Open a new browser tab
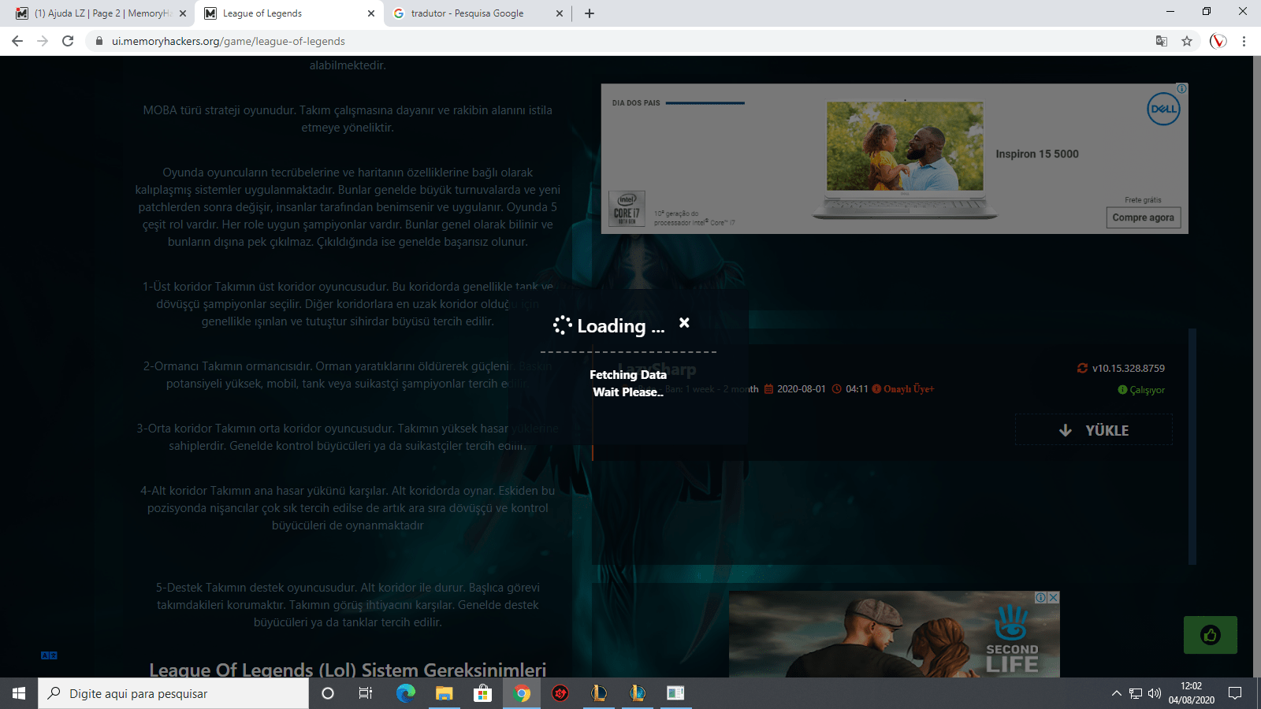Image resolution: width=1261 pixels, height=709 pixels. click(590, 13)
